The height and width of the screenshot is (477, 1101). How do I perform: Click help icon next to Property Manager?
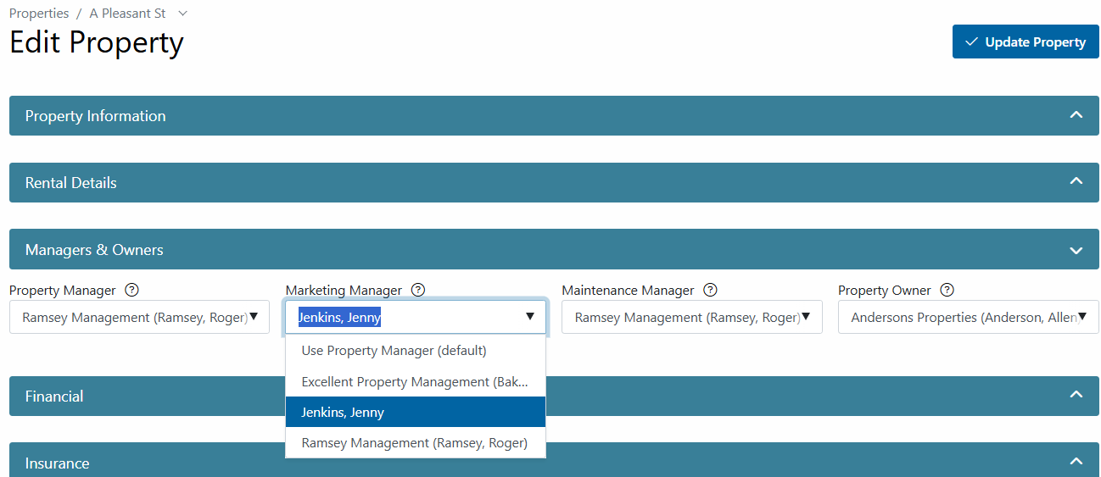[131, 290]
